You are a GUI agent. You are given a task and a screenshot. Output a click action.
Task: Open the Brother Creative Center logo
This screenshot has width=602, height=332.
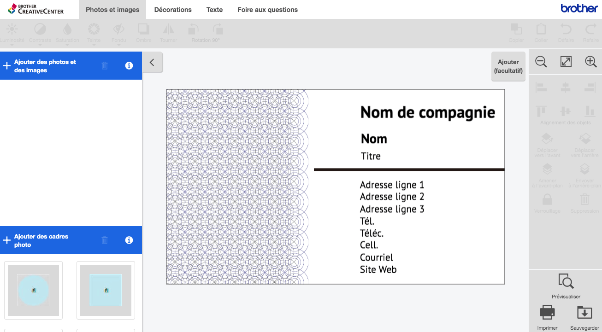(x=36, y=9)
